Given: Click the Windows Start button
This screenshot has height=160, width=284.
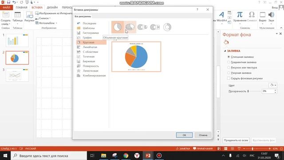Looking at the screenshot, I should click(5, 156).
